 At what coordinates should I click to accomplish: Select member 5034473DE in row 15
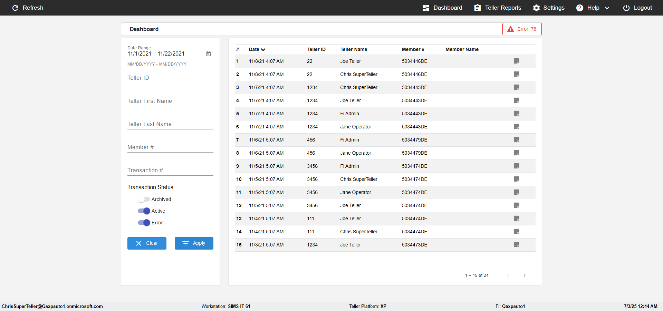(x=414, y=245)
